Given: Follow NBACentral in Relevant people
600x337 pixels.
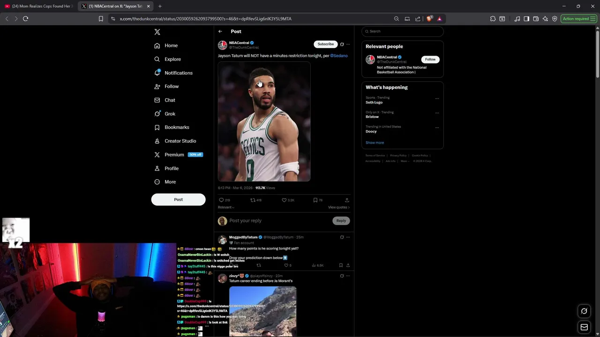Looking at the screenshot, I should (430, 59).
